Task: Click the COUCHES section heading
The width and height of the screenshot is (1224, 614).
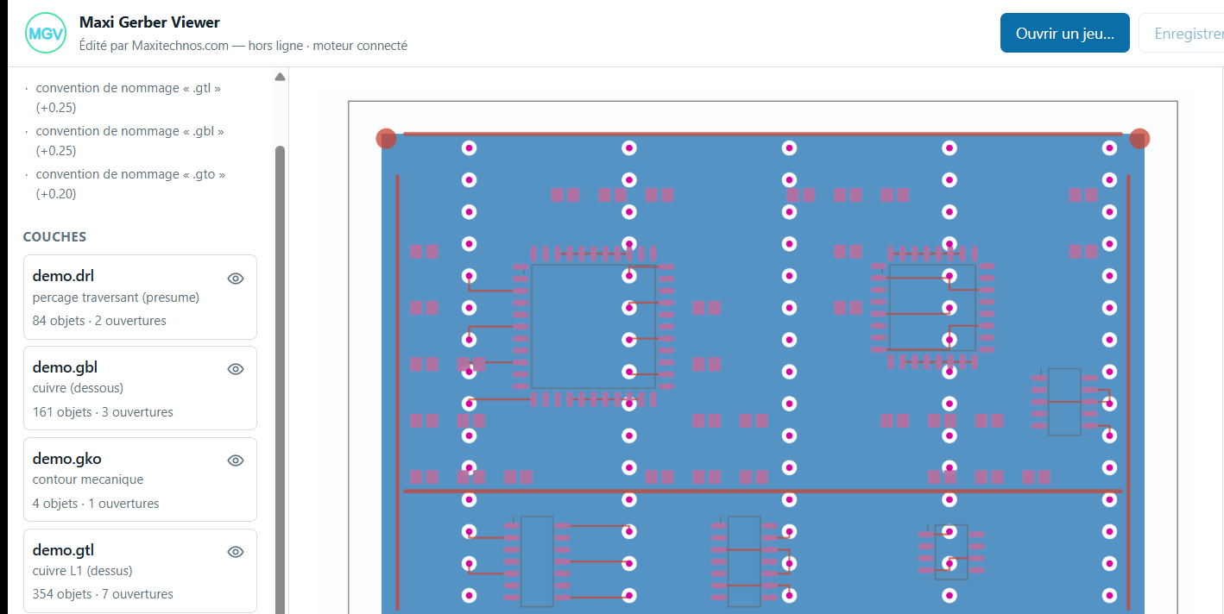Action: (54, 236)
